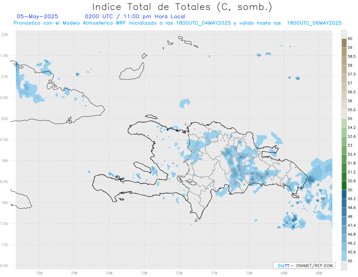Viewport: 358px width, 277px height.
Task: Click the '21N' latitude label
Action: (x=5, y=77)
